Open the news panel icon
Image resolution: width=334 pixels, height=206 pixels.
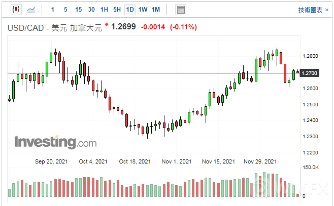(x=180, y=10)
